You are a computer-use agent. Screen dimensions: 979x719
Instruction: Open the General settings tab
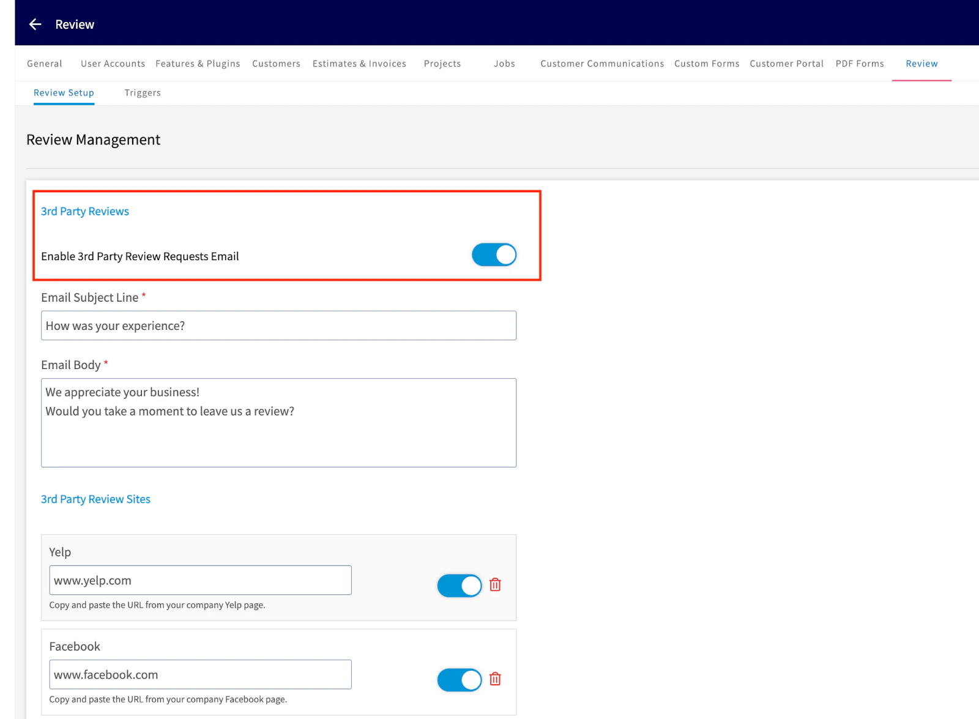coord(45,64)
